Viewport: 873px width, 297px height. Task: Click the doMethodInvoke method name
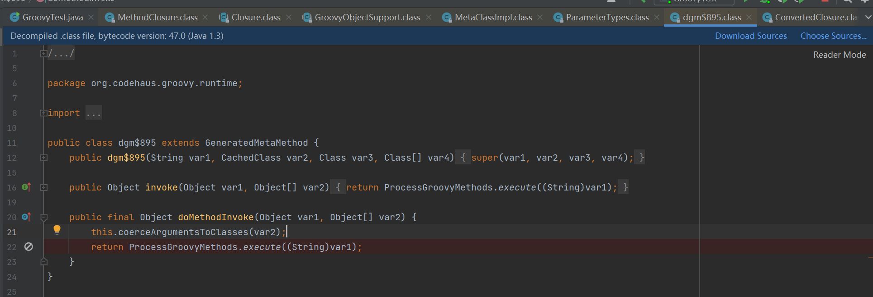(x=216, y=218)
